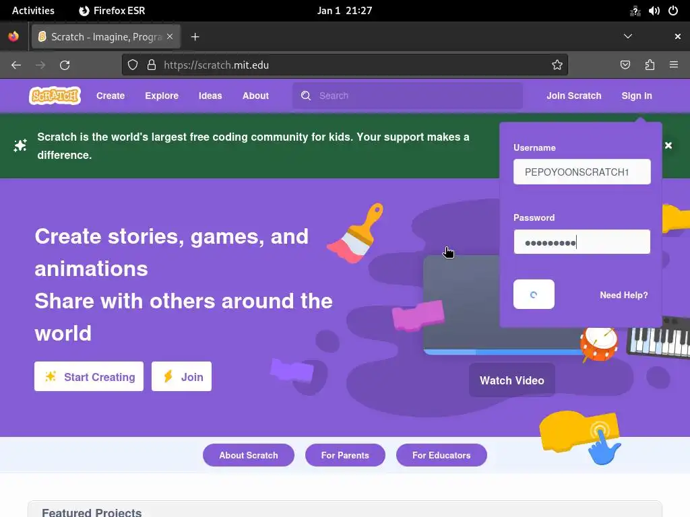This screenshot has width=690, height=517.
Task: Reload the page with refresh icon
Action: coord(65,65)
